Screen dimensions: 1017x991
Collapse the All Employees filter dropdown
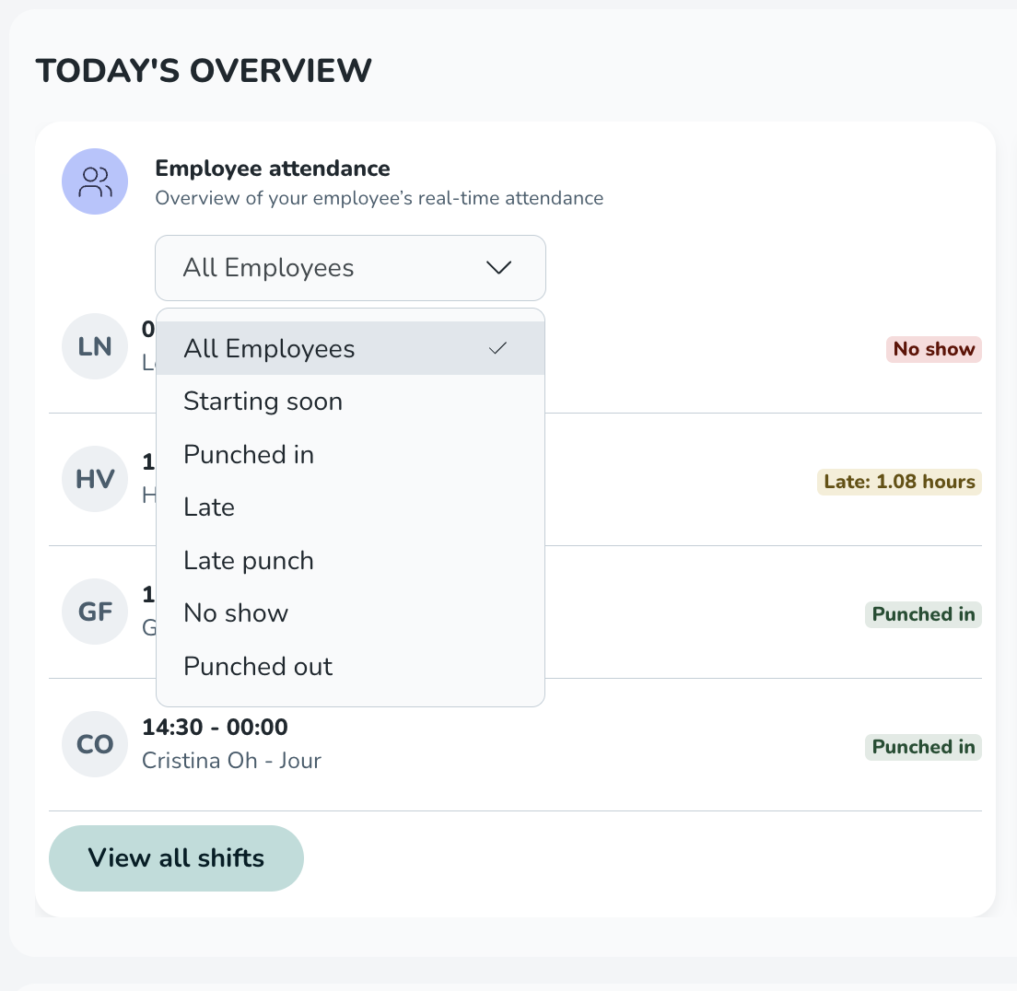coord(350,268)
